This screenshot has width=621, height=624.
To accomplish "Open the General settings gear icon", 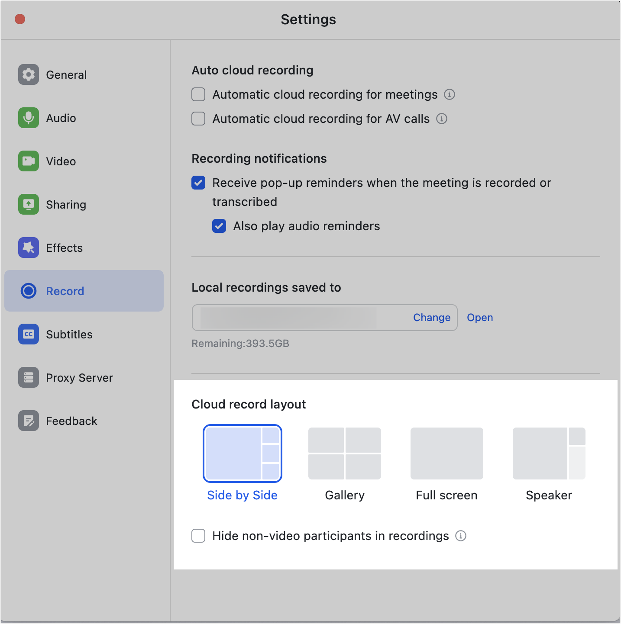I will coord(29,74).
